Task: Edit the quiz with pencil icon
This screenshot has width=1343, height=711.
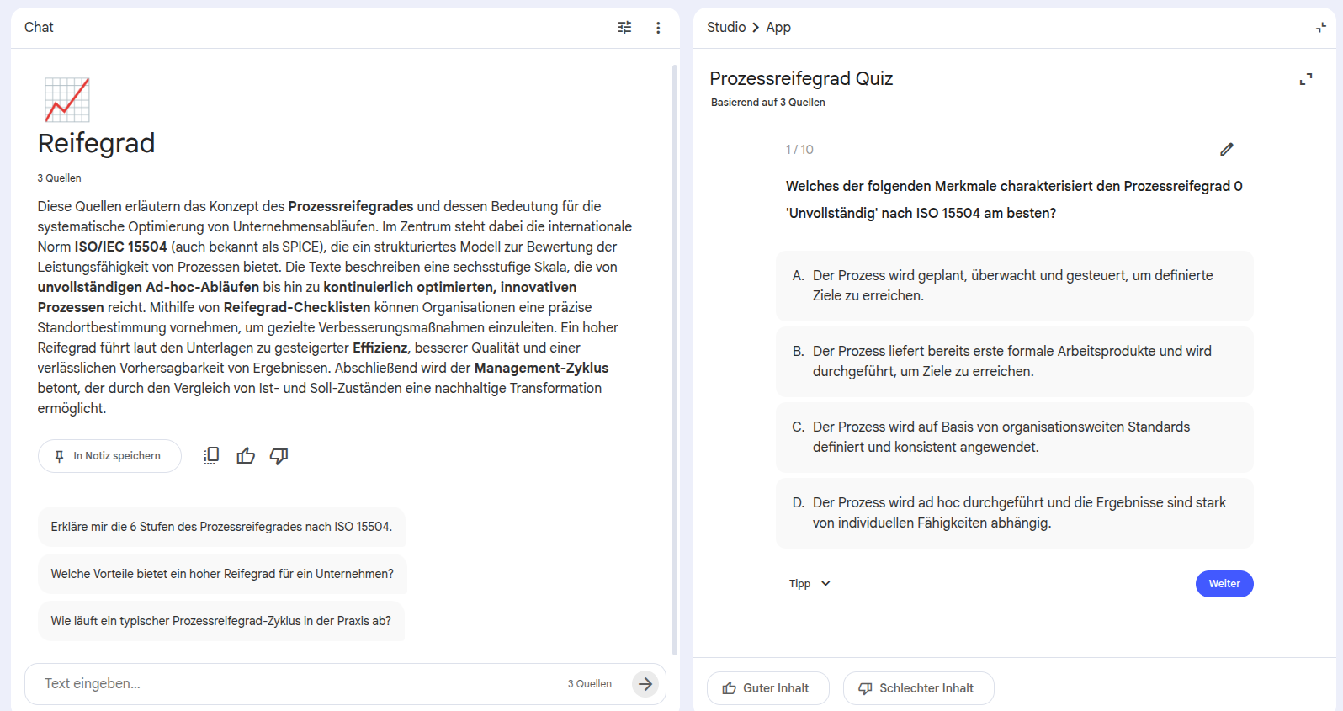Action: tap(1227, 149)
